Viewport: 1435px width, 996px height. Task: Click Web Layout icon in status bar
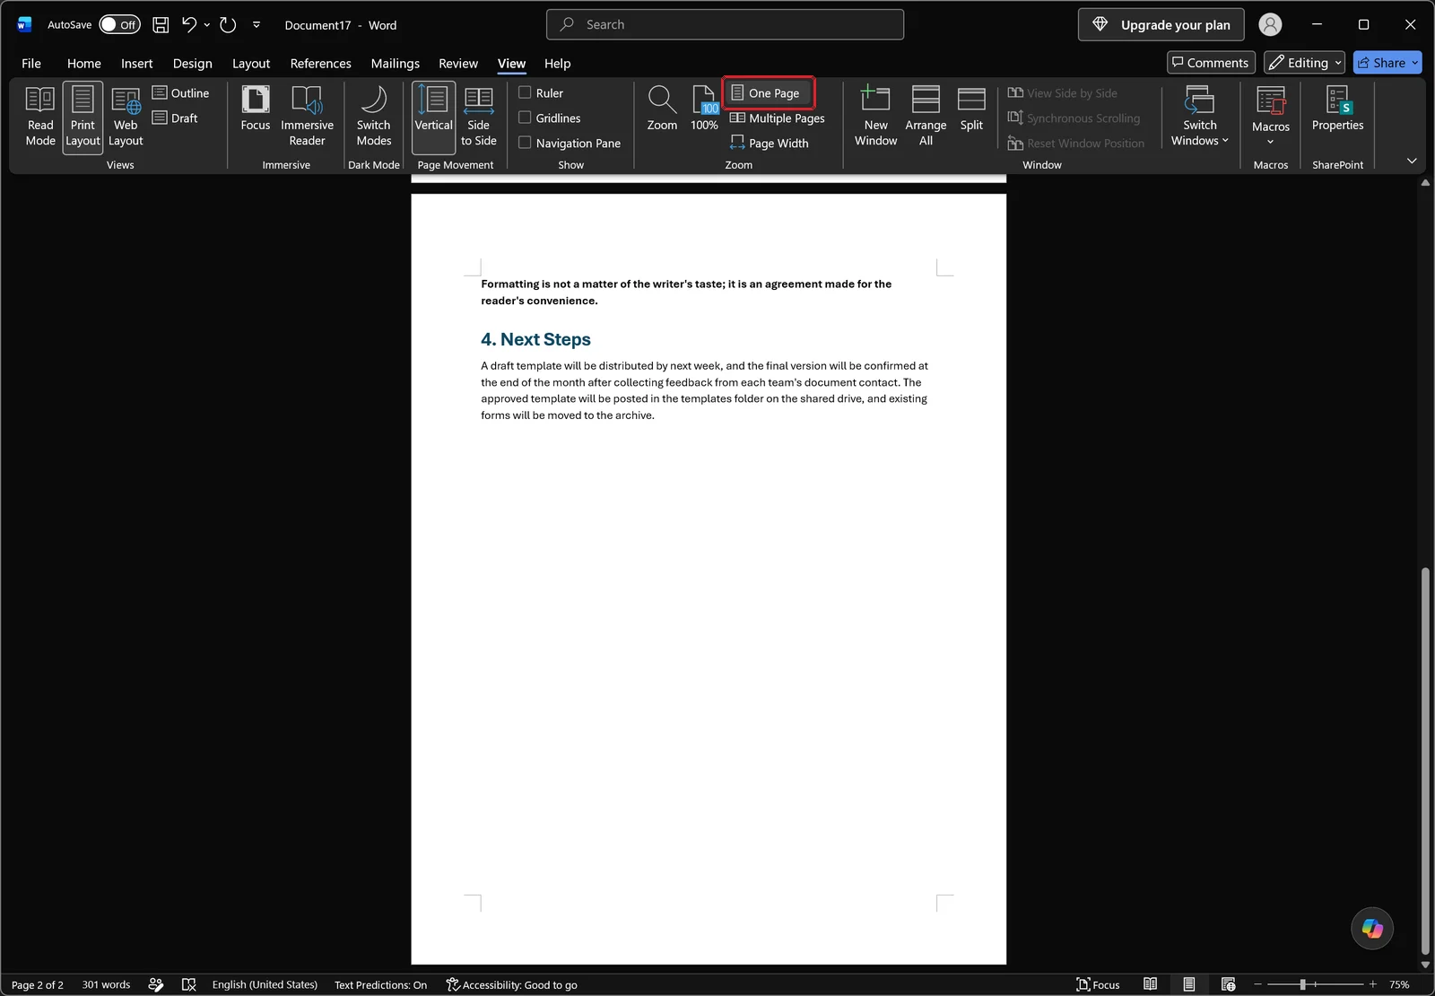(1228, 984)
